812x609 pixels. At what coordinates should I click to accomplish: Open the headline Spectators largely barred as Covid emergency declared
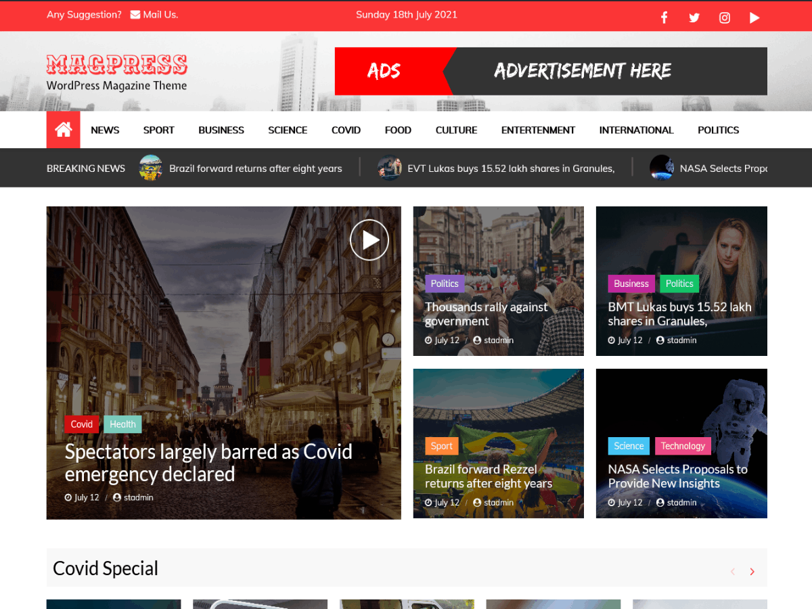208,463
